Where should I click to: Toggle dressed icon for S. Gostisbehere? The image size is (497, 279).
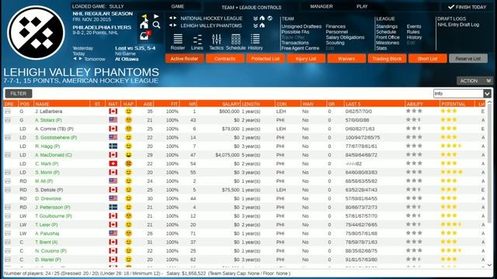(8, 138)
